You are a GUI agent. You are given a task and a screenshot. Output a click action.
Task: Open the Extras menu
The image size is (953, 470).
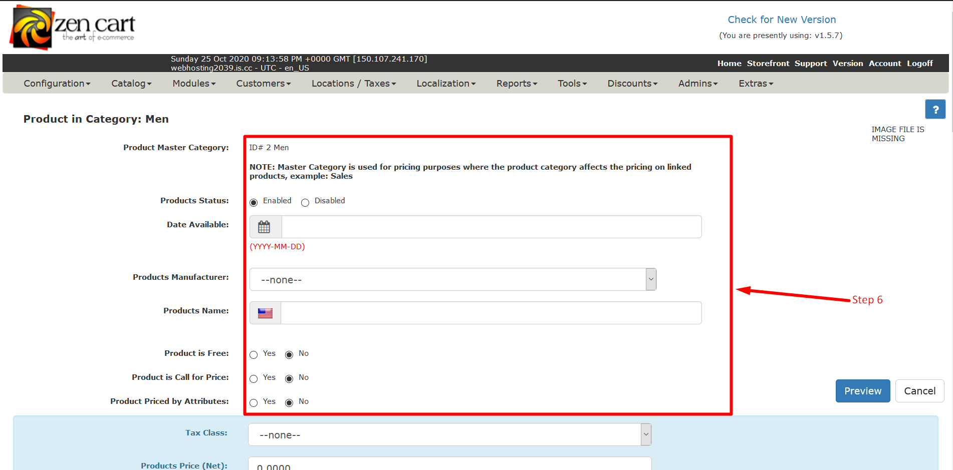coord(756,84)
